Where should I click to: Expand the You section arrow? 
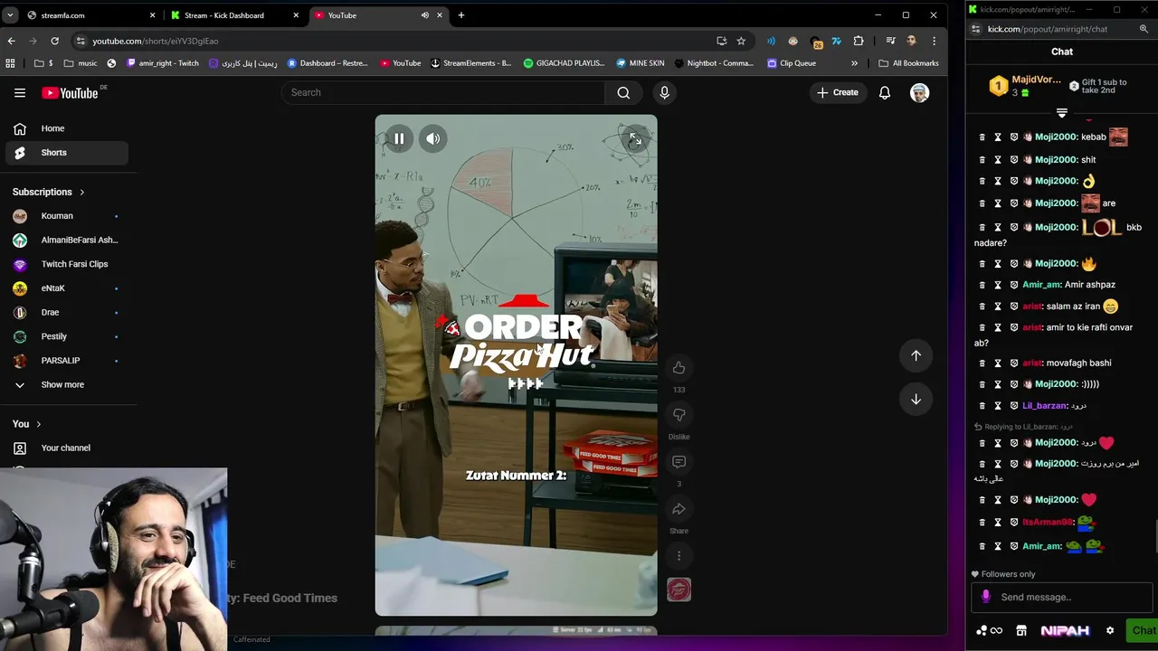tap(38, 424)
